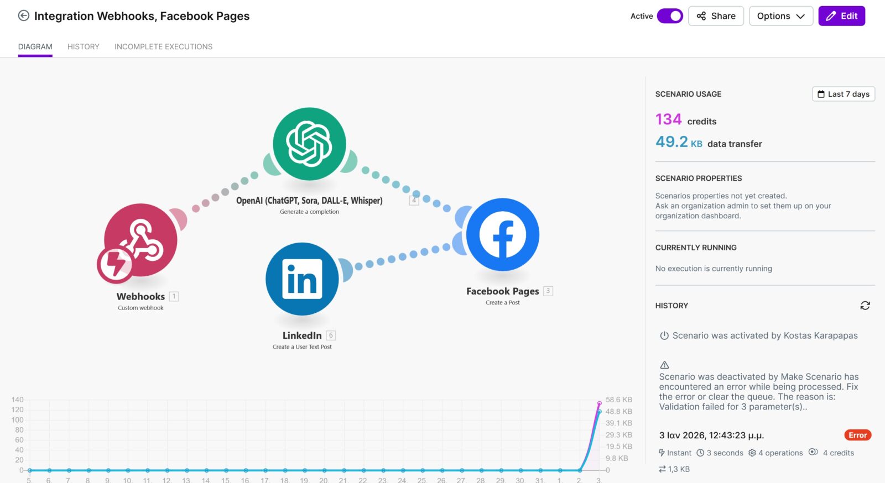The width and height of the screenshot is (885, 483).
Task: Click the instant trigger lightning badge on Webhooks
Action: click(x=114, y=265)
